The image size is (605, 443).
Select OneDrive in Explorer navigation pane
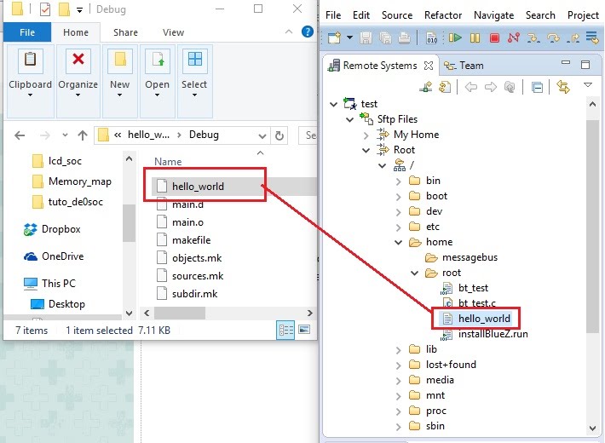54,256
